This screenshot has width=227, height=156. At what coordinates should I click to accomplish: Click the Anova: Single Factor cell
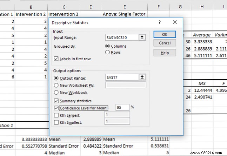tap(125, 14)
